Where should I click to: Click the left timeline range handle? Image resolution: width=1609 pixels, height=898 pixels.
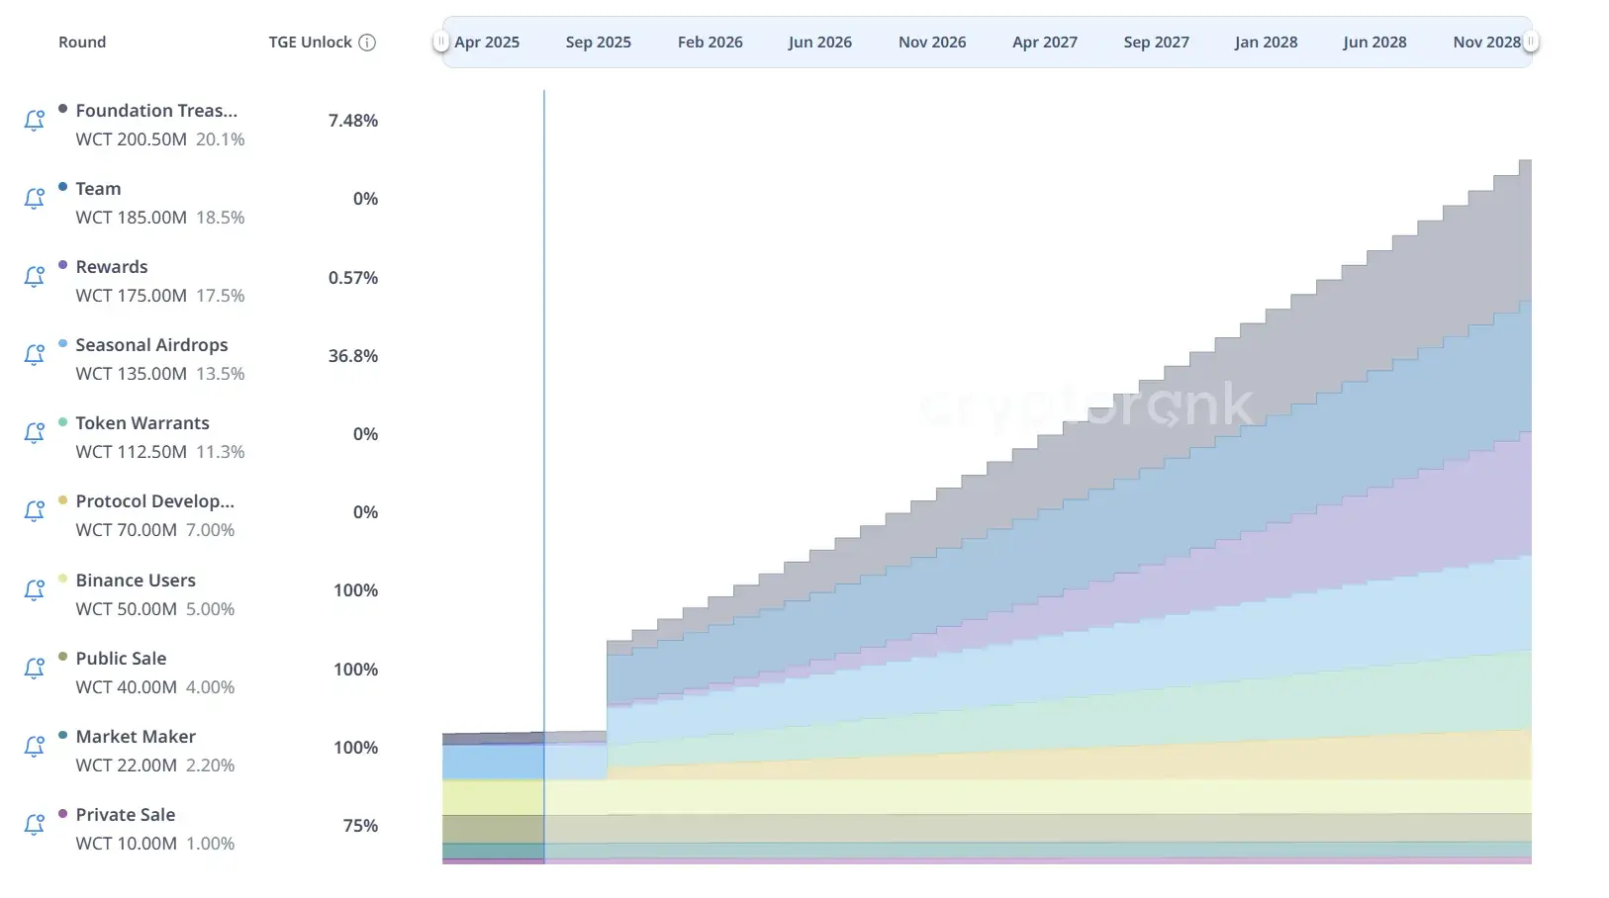[441, 42]
